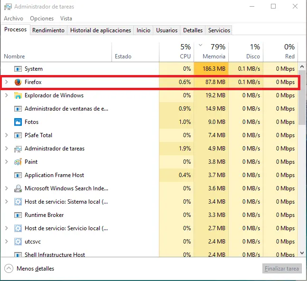Expand the Microsoft Windows Search Indexer row
This screenshot has height=281, width=307.
coord(7,188)
